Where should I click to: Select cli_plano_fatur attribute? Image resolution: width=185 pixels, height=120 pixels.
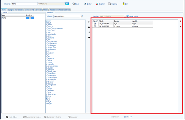click(x=51, y=72)
